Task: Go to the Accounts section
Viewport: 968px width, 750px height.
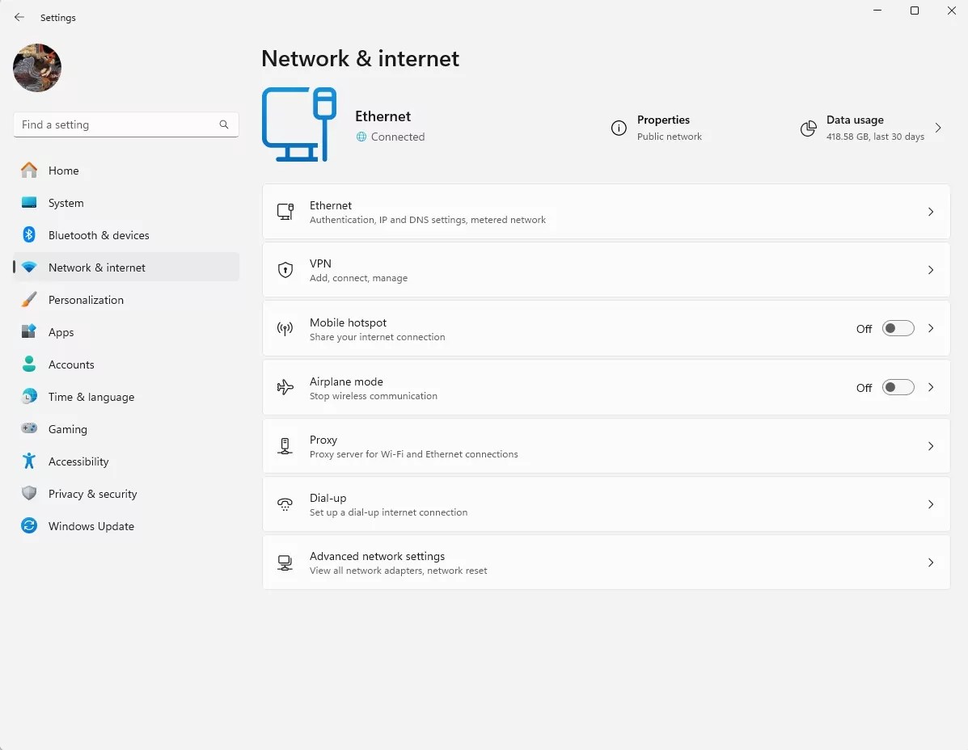Action: coord(71,364)
